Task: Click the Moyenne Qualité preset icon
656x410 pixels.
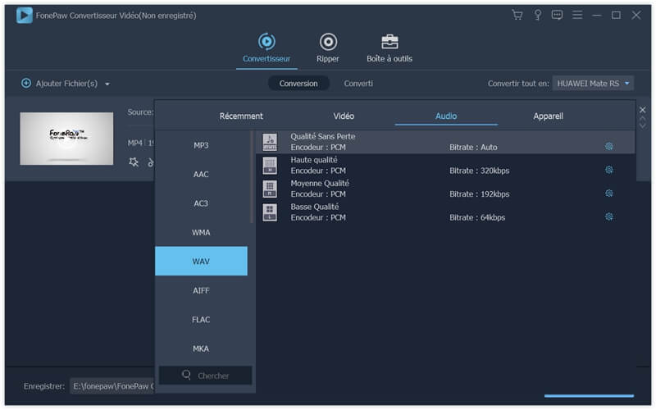Action: (270, 189)
